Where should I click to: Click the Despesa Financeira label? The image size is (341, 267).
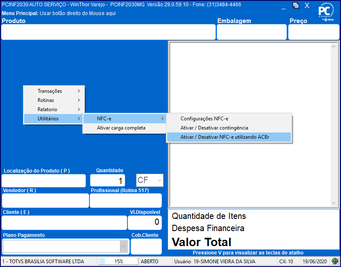point(208,228)
